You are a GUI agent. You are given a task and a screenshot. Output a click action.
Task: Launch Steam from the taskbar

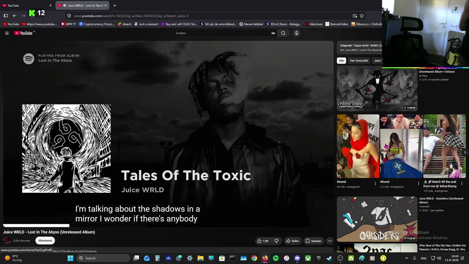pyautogui.click(x=329, y=258)
